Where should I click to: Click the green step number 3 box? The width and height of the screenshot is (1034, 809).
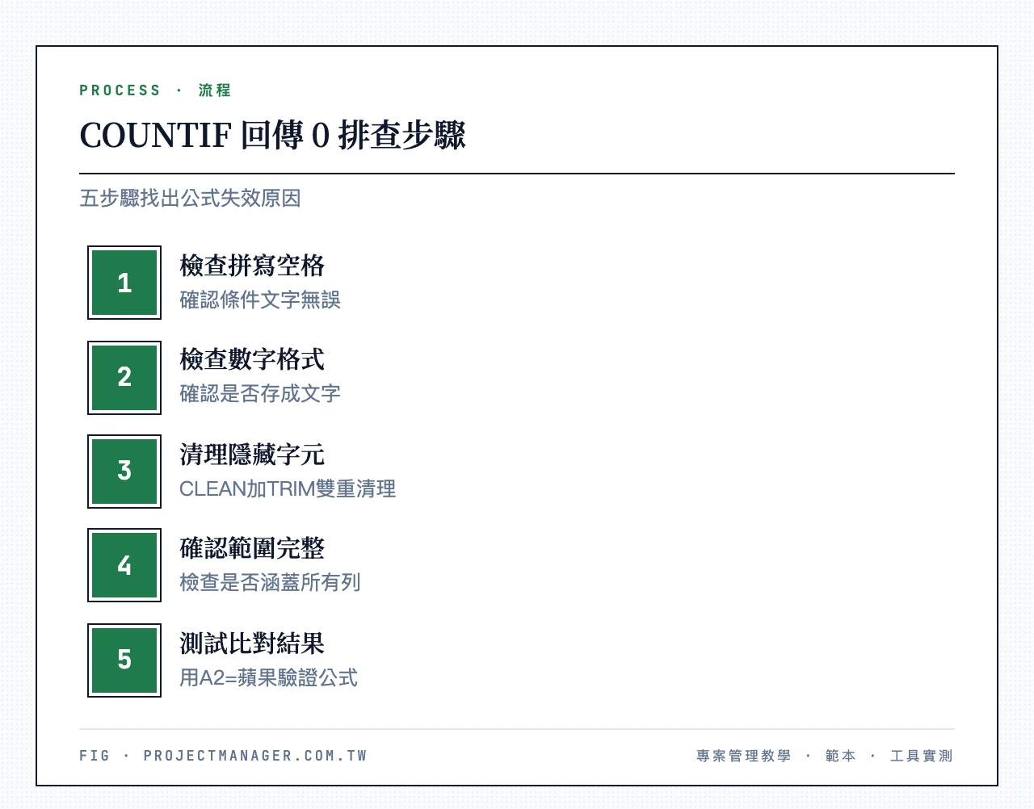[124, 471]
